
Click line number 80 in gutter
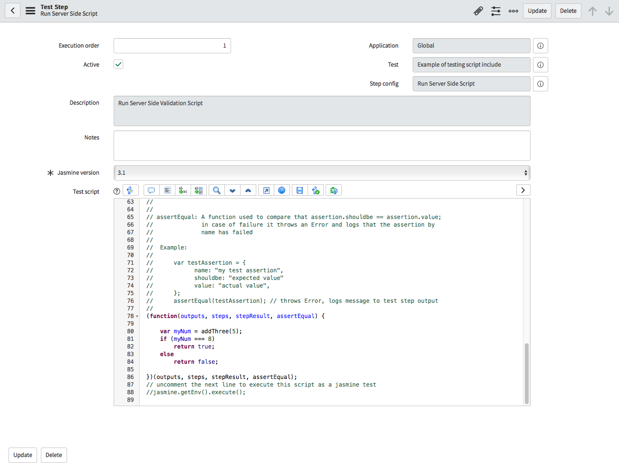pyautogui.click(x=130, y=331)
